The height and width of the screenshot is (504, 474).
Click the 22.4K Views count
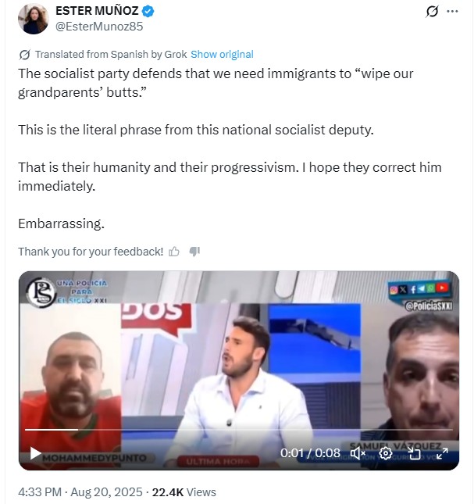coord(184,492)
